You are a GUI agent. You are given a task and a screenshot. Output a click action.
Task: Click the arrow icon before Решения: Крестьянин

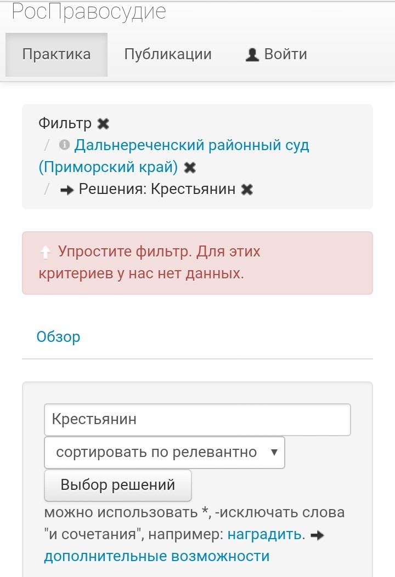(67, 190)
